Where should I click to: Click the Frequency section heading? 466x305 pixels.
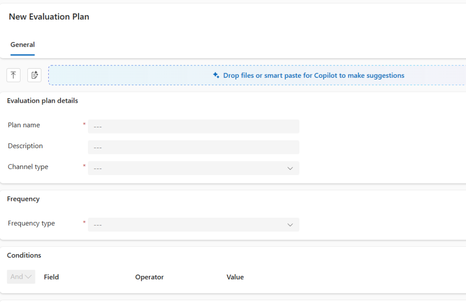(23, 199)
